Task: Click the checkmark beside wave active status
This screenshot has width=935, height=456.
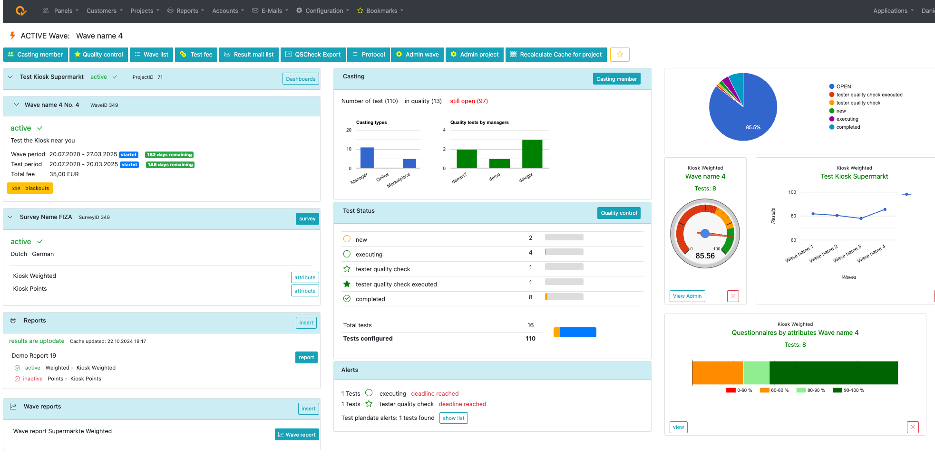Action: point(40,128)
